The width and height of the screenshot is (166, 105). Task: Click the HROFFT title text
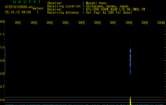27,2
